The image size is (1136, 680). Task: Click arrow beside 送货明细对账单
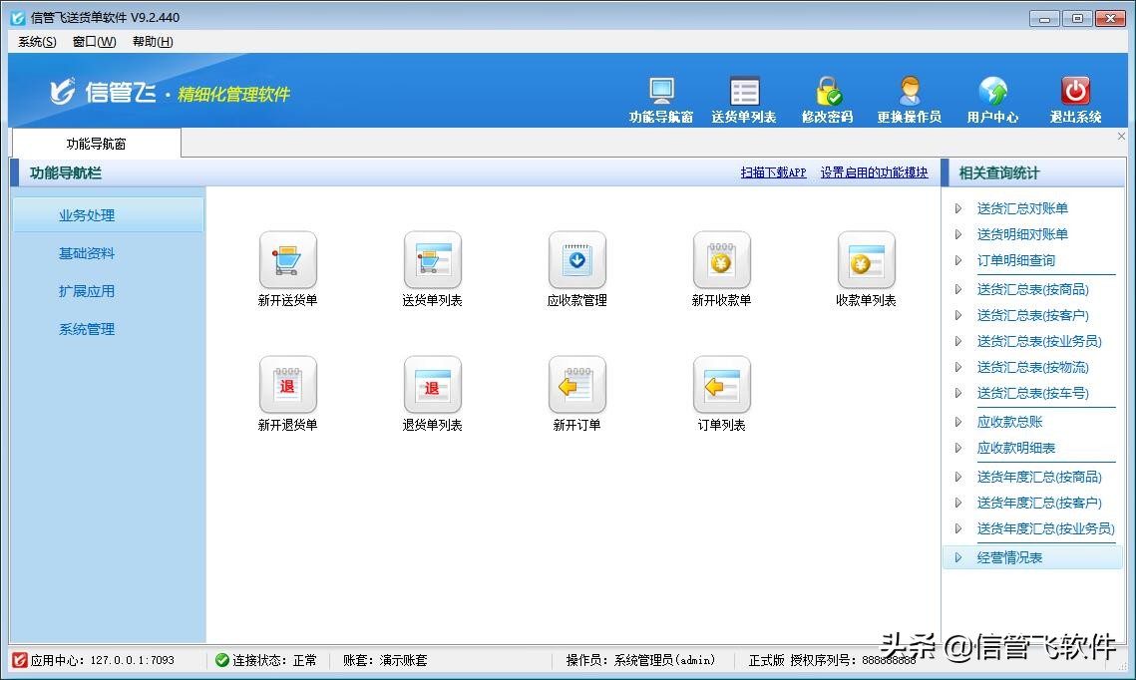[957, 234]
